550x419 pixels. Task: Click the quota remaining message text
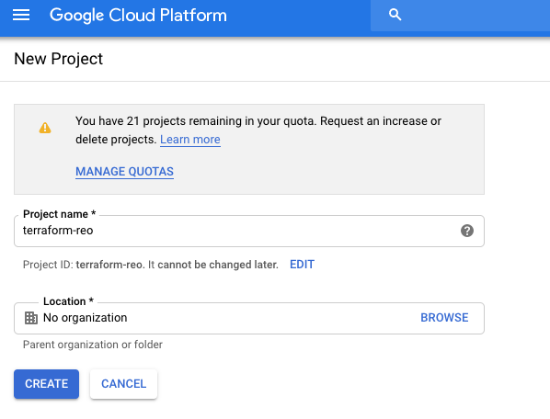tap(258, 130)
